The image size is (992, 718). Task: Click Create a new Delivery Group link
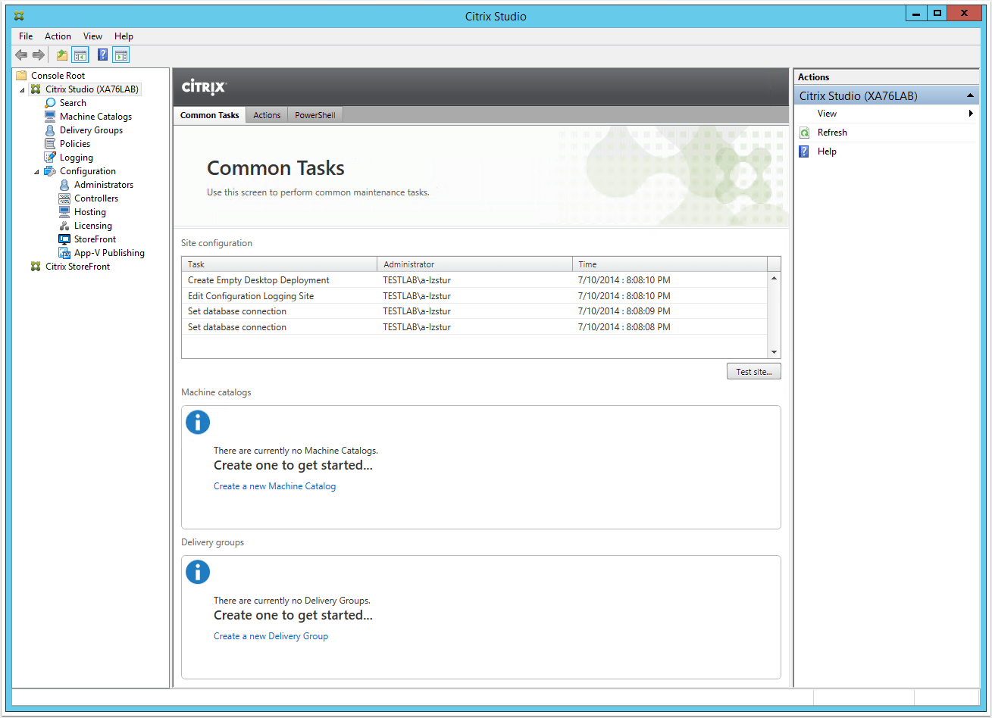coord(271,636)
